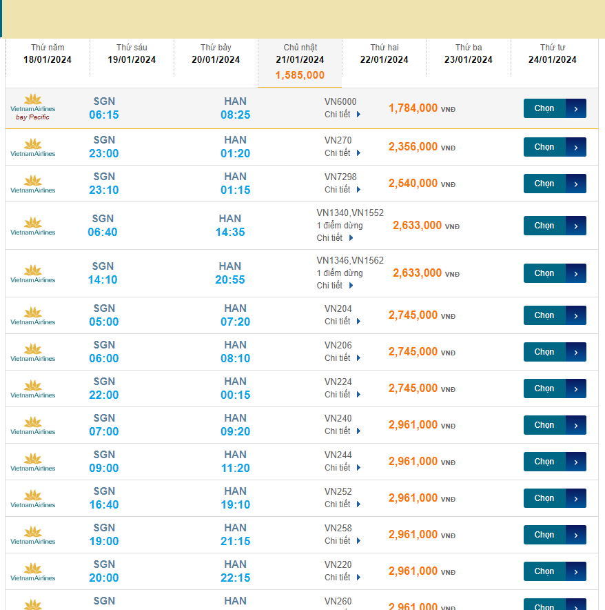Select the Thứ hai 22/01/2024 date tab
The width and height of the screenshot is (605, 610).
[x=384, y=54]
